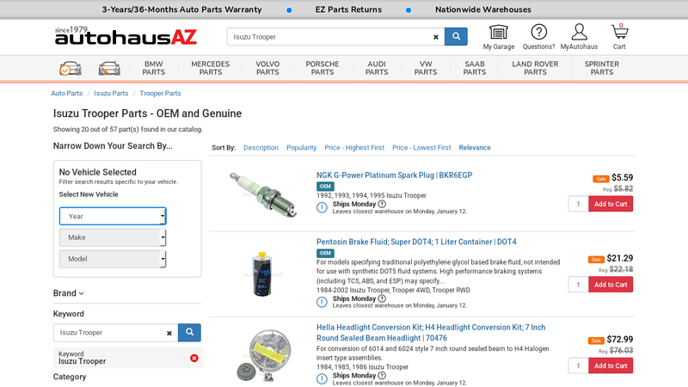Sort results by Description
Screen dimensions: 688x387
[261, 148]
